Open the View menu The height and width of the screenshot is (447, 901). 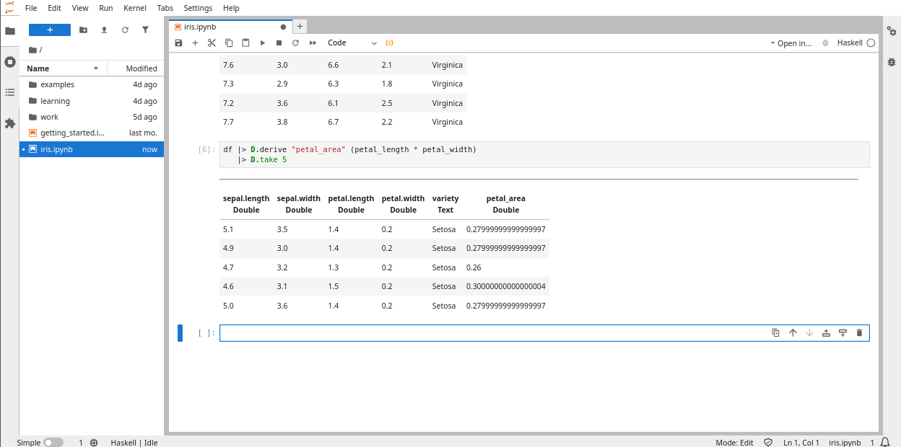click(80, 8)
